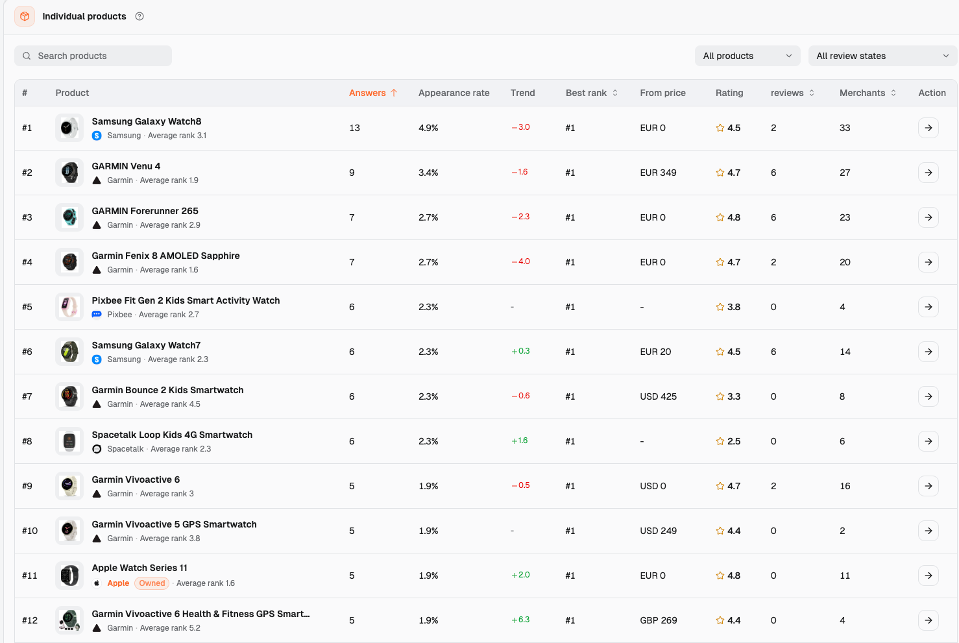Open action arrow for Garmin Vivoactive 5 GPS
The image size is (959, 643).
coord(929,531)
